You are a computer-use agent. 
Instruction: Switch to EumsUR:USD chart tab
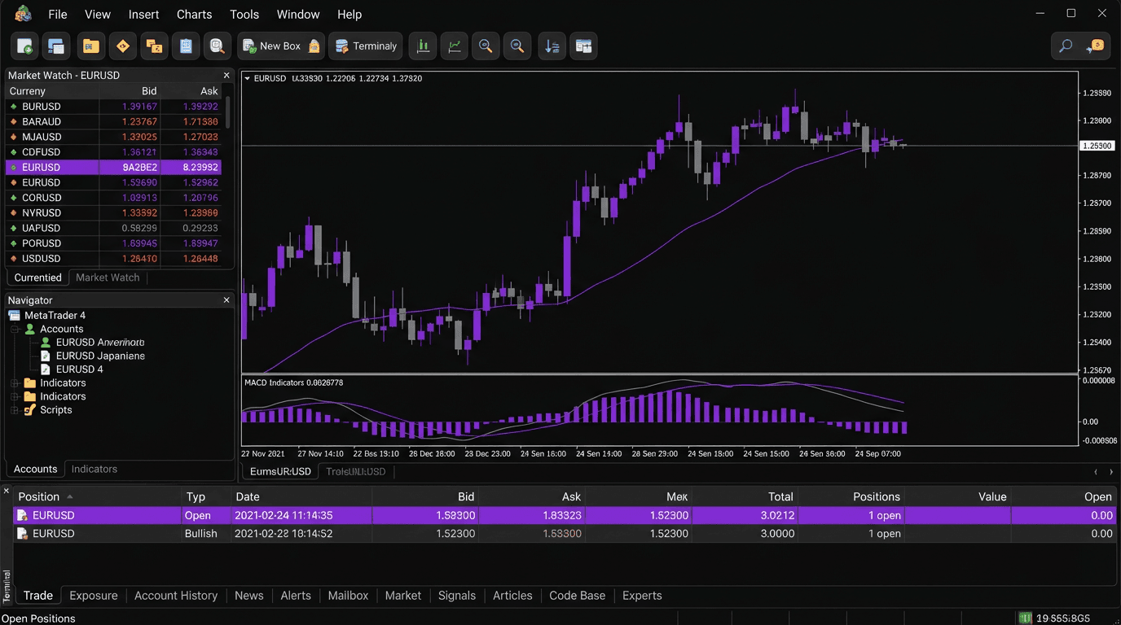pos(280,471)
